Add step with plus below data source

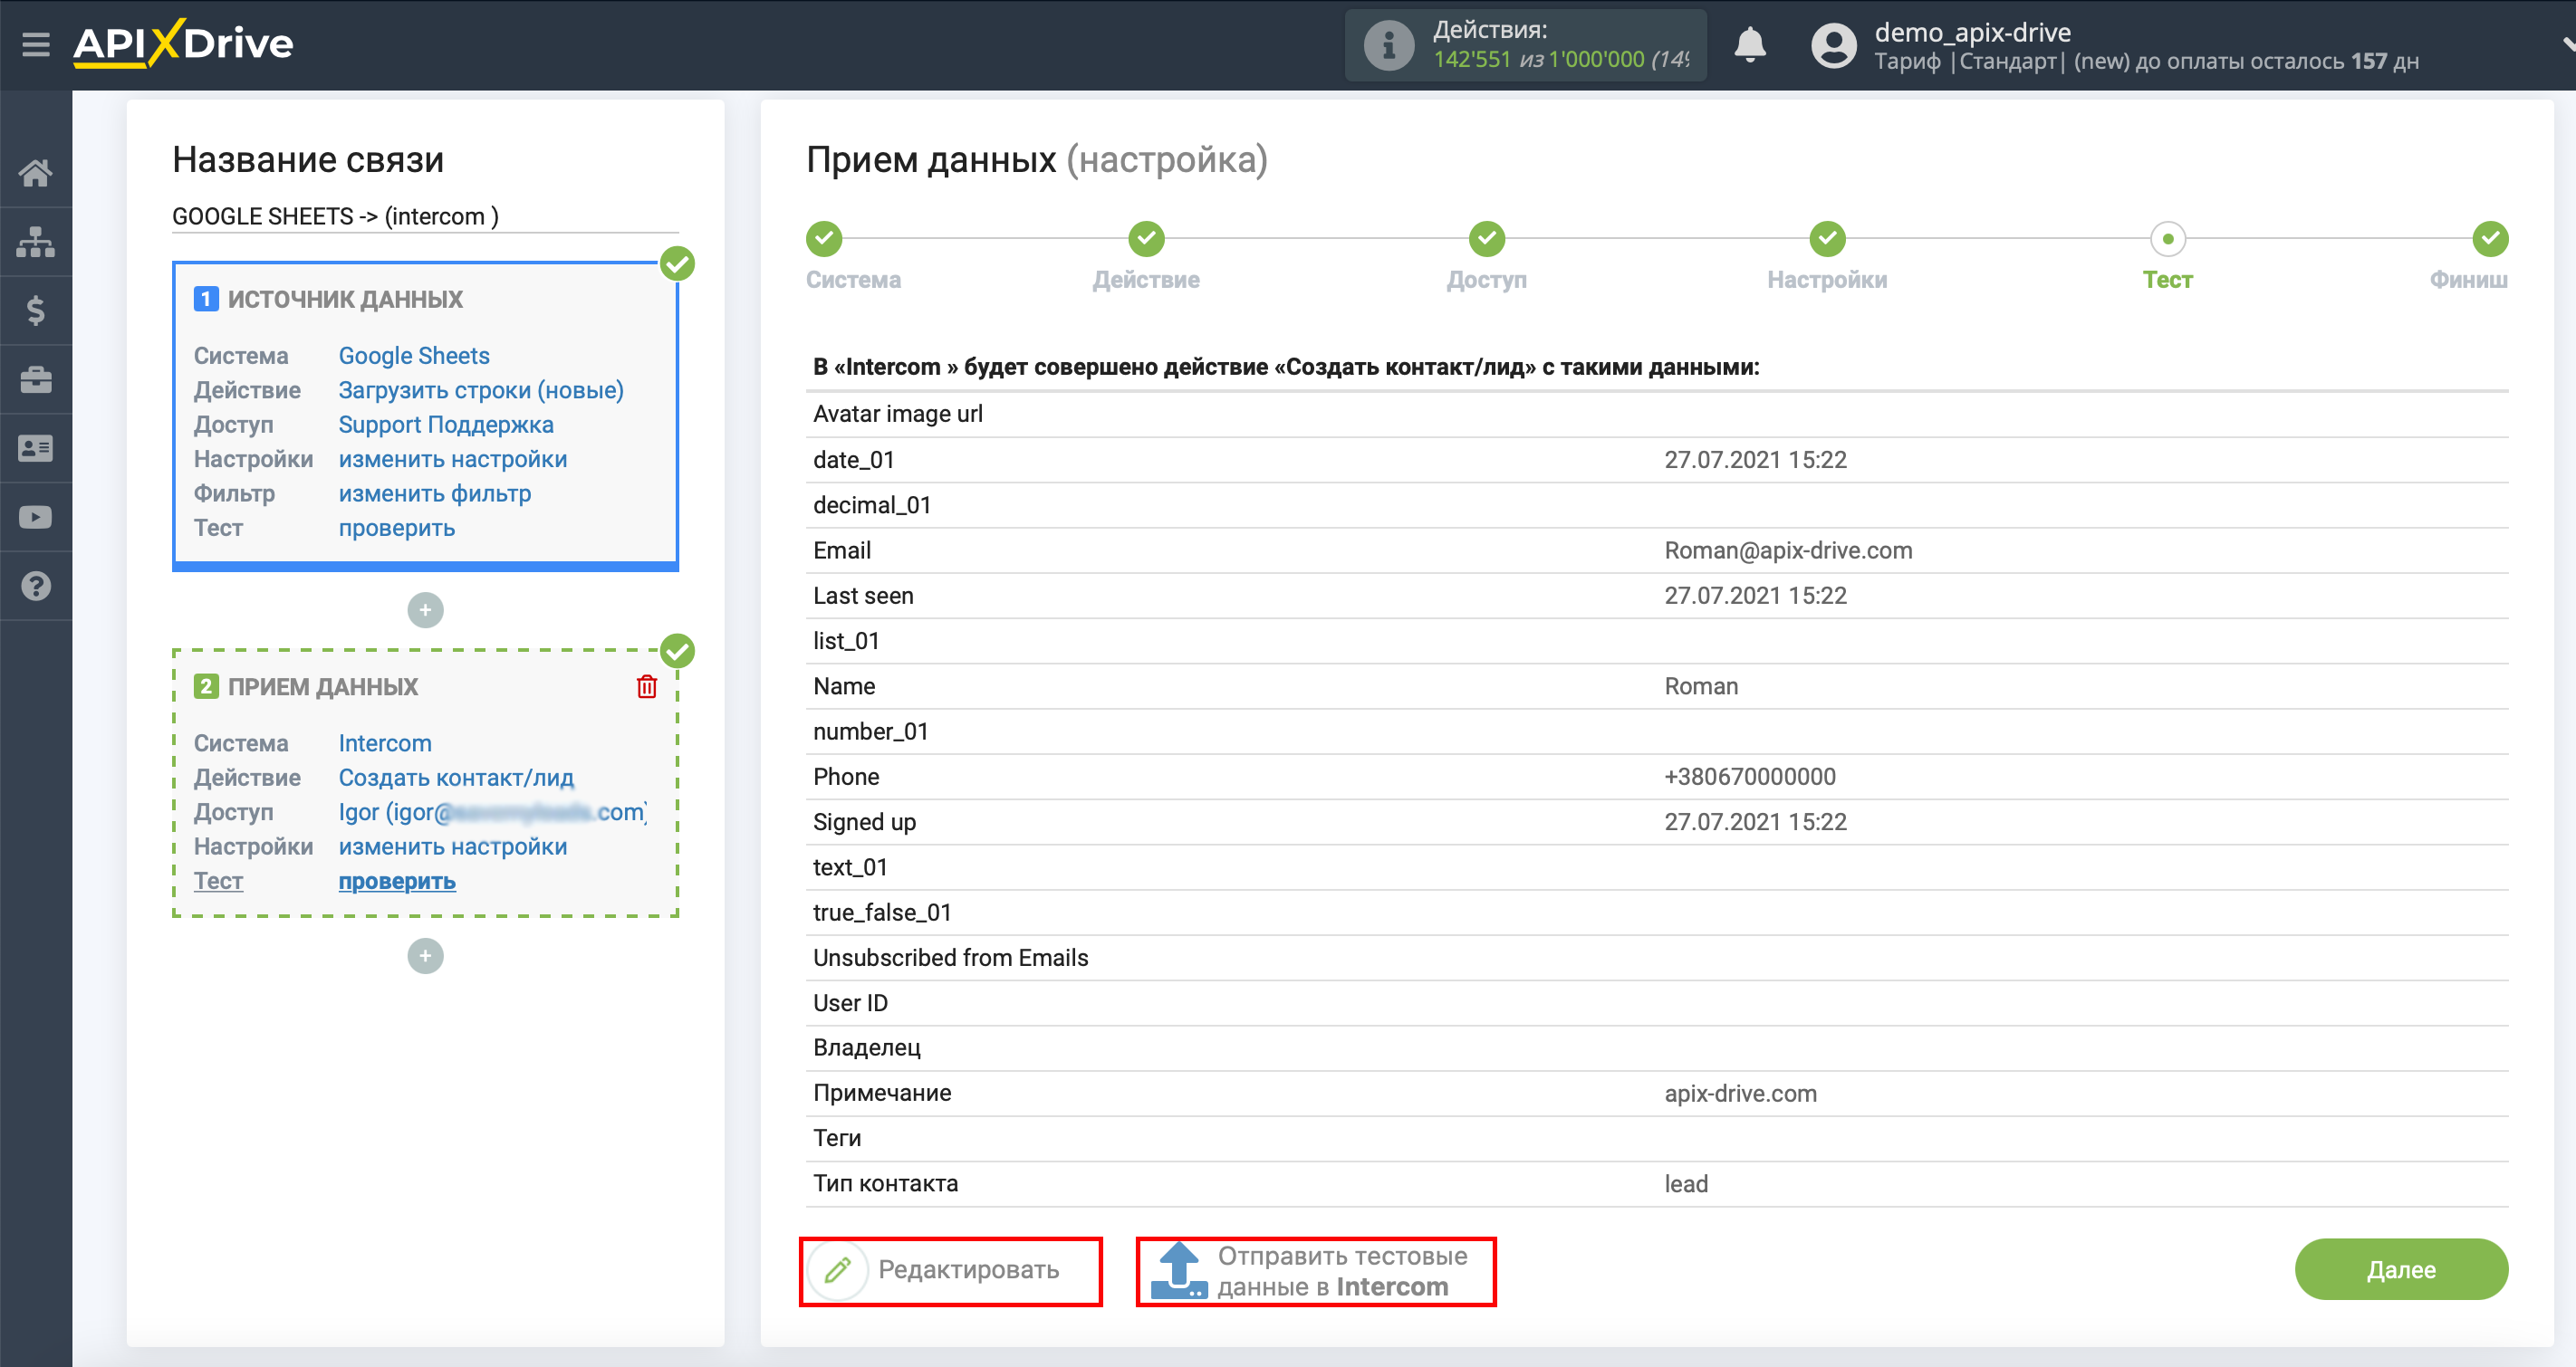[x=425, y=609]
